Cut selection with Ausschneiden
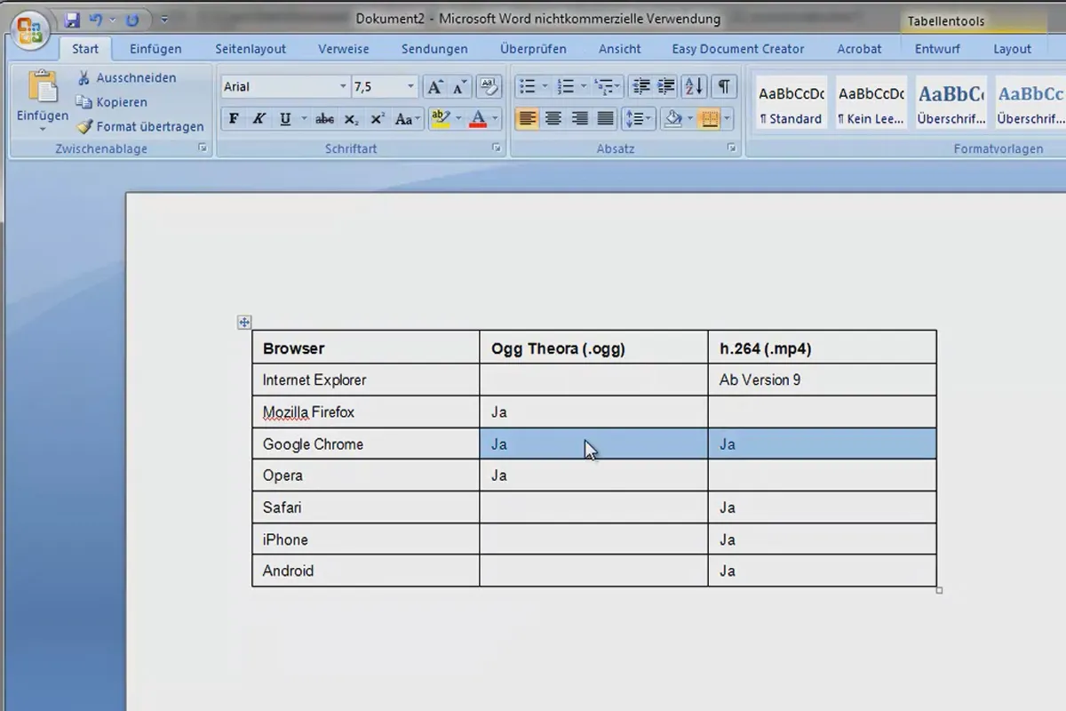Viewport: 1066px width, 711px height. pos(127,78)
